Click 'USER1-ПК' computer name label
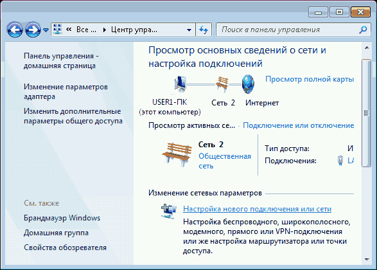This screenshot has height=270, width=377. (170, 102)
